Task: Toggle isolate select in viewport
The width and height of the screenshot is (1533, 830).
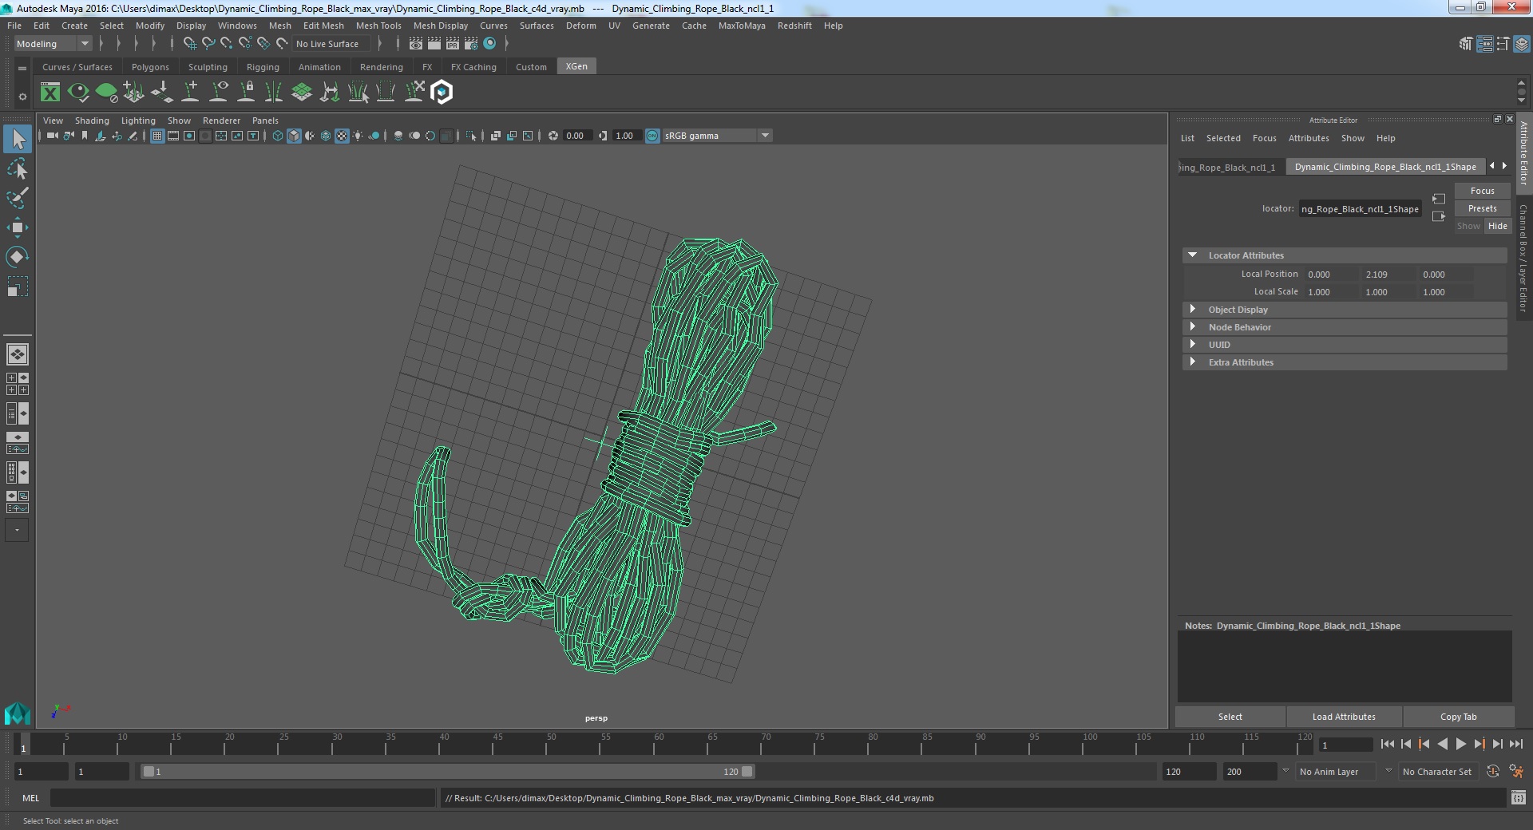Action: [x=471, y=136]
